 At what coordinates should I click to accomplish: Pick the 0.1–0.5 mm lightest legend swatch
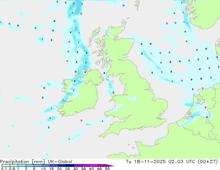[x=6, y=165]
